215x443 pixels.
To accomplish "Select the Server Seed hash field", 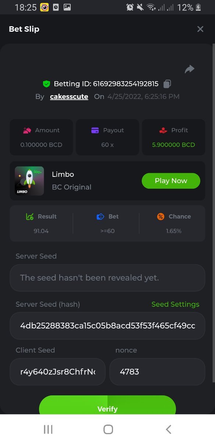I will (107, 326).
